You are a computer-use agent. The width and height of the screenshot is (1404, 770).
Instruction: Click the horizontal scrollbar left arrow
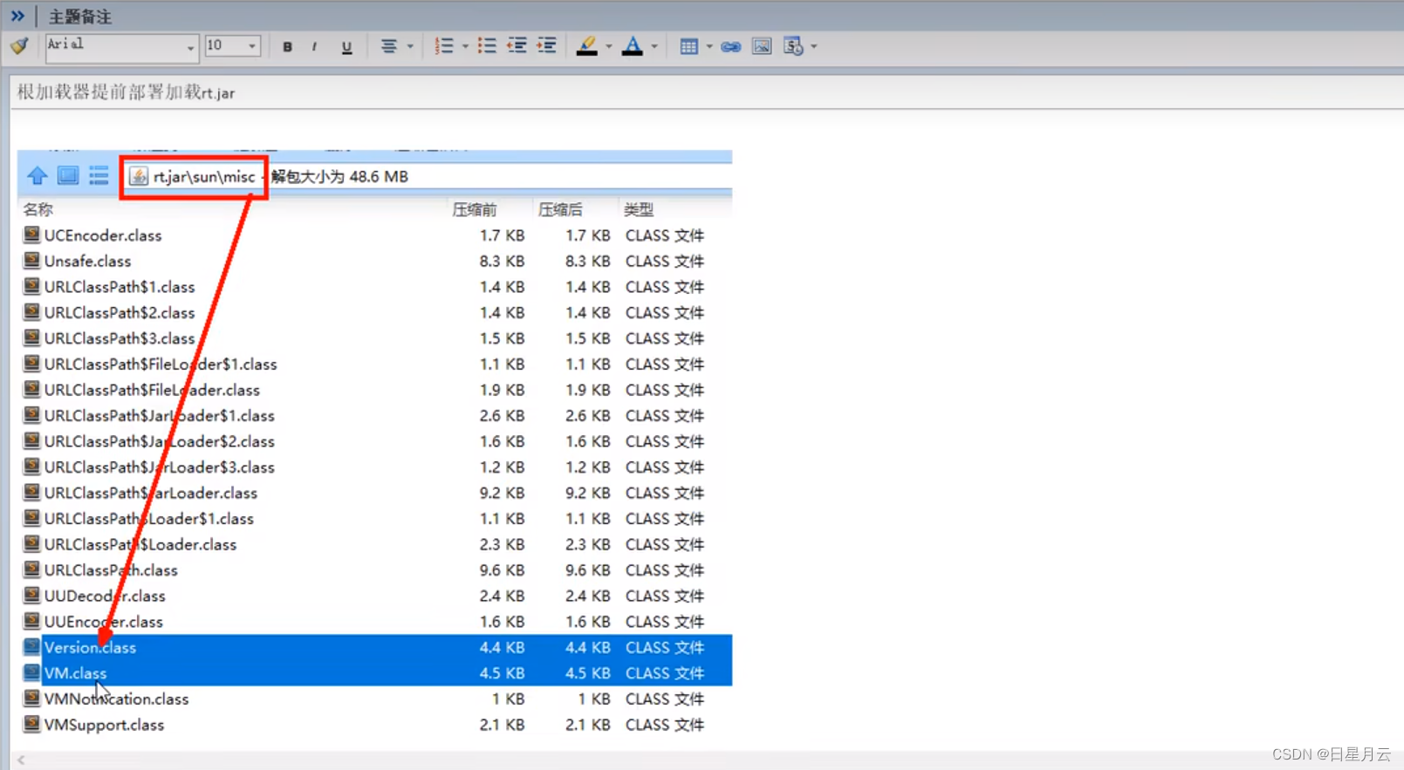coord(21,760)
